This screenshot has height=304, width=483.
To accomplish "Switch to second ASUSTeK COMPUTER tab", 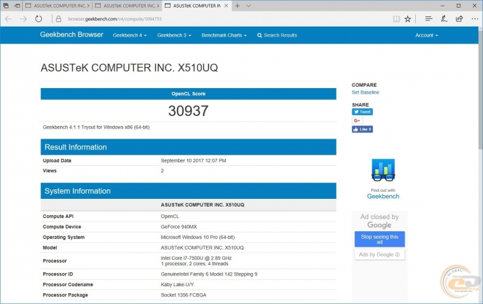I will coord(127,6).
